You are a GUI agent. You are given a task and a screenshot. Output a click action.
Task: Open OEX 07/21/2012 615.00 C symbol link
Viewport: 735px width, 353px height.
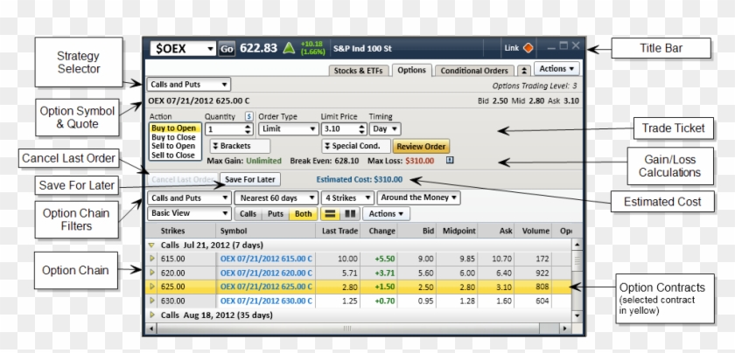(266, 259)
